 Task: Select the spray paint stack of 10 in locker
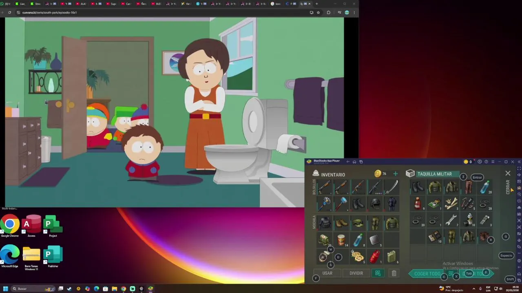469,220
